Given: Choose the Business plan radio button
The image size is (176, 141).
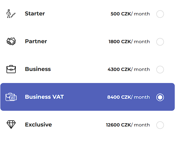Looking at the screenshot, I should point(160,69).
